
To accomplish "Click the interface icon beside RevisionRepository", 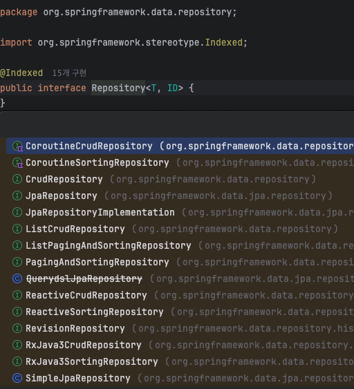I will click(17, 328).
